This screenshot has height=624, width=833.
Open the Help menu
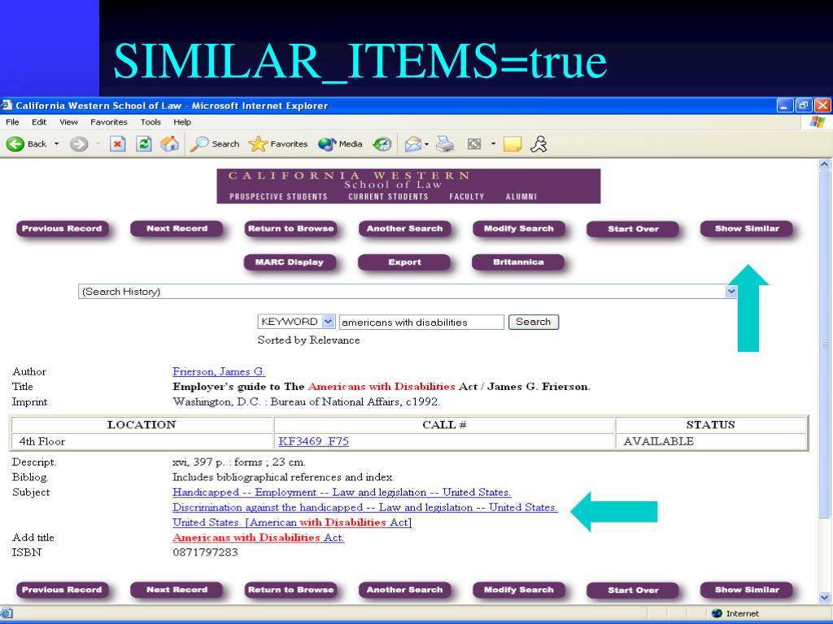(x=182, y=122)
